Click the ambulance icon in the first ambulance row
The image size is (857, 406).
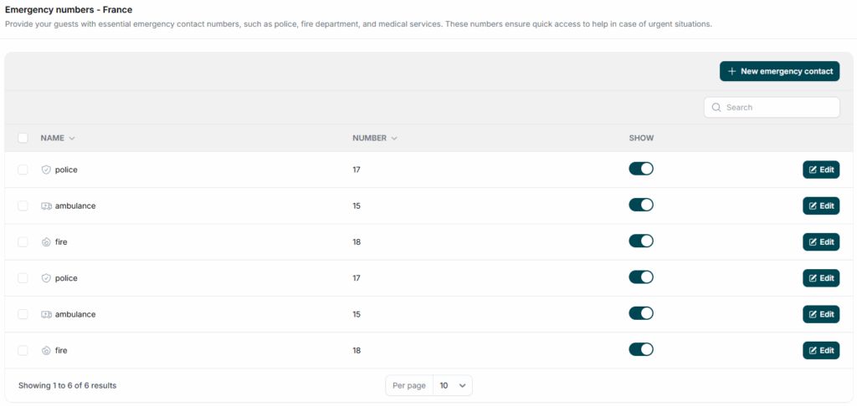46,206
